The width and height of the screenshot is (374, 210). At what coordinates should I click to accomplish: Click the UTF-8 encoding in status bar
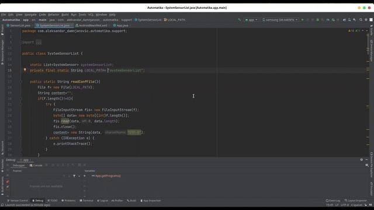pos(345,205)
